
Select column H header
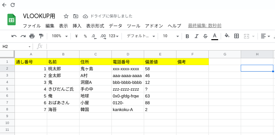[257, 54]
